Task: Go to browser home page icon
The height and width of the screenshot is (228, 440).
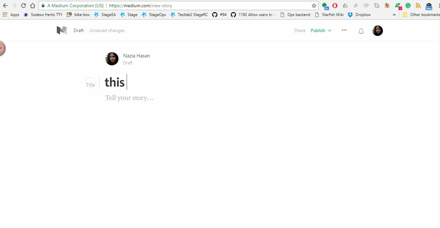Action: click(x=33, y=6)
